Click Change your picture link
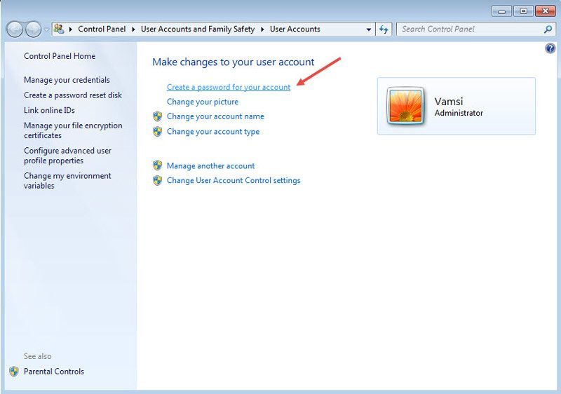Screen dimensions: 561x394 [203, 102]
